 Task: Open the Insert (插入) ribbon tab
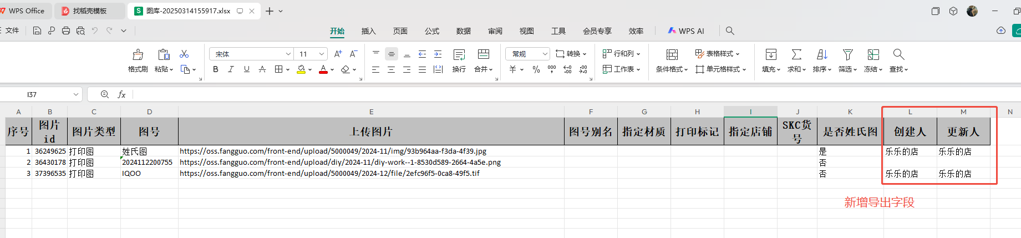click(368, 31)
